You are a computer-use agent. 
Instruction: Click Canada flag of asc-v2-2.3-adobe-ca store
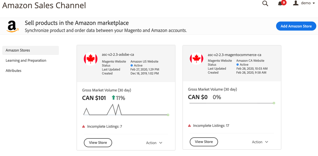(91, 59)
